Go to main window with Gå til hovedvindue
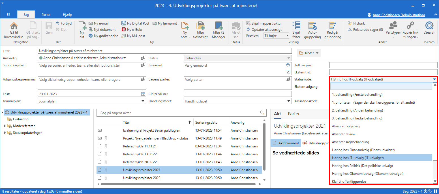 14,30
